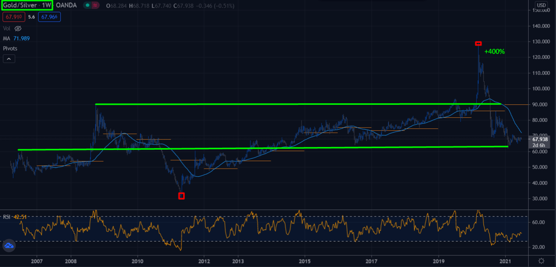
Task: Click the red pivot marker at peak
Action: click(x=478, y=44)
